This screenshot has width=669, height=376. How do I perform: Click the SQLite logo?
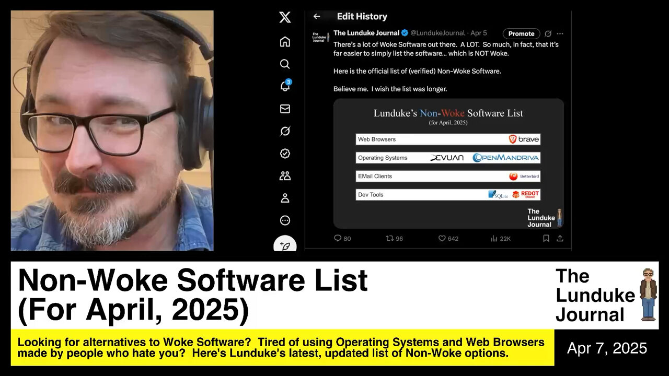[x=498, y=194]
